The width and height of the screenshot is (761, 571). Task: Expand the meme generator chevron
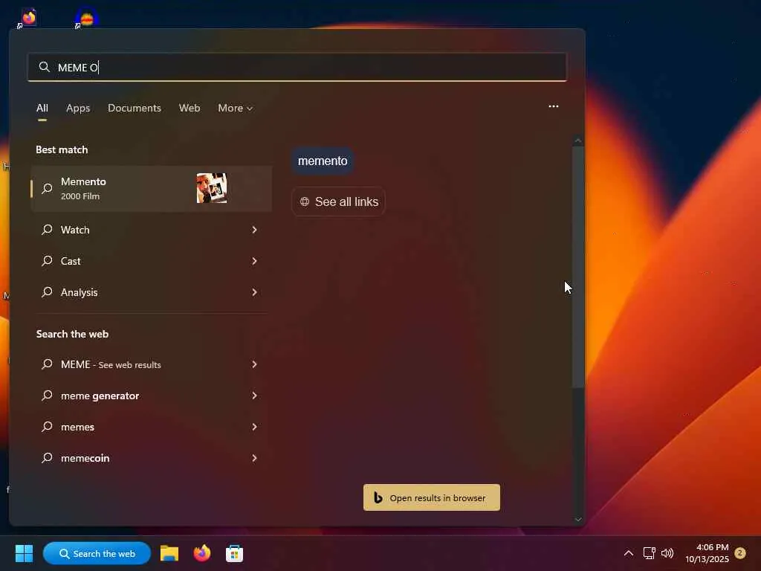coord(254,396)
